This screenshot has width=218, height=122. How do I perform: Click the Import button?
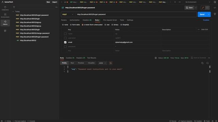coord(54,2)
